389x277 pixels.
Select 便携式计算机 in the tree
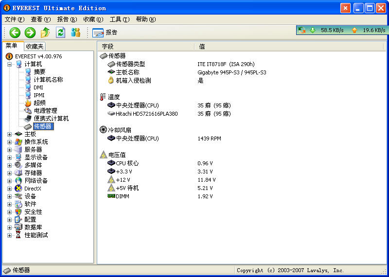[x=52, y=119]
